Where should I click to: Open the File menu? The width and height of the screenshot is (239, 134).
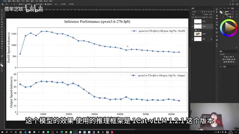click(x=5, y=1)
